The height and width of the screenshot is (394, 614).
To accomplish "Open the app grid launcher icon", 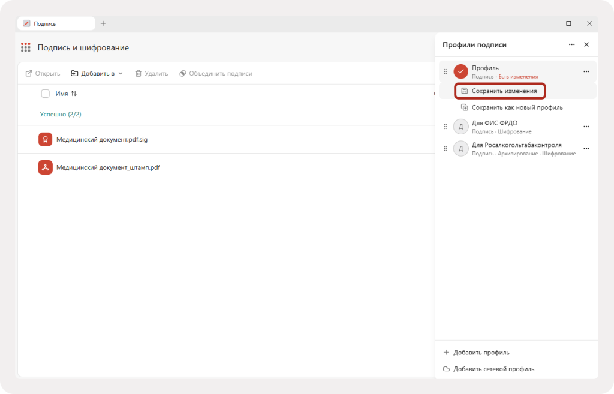I will (25, 47).
